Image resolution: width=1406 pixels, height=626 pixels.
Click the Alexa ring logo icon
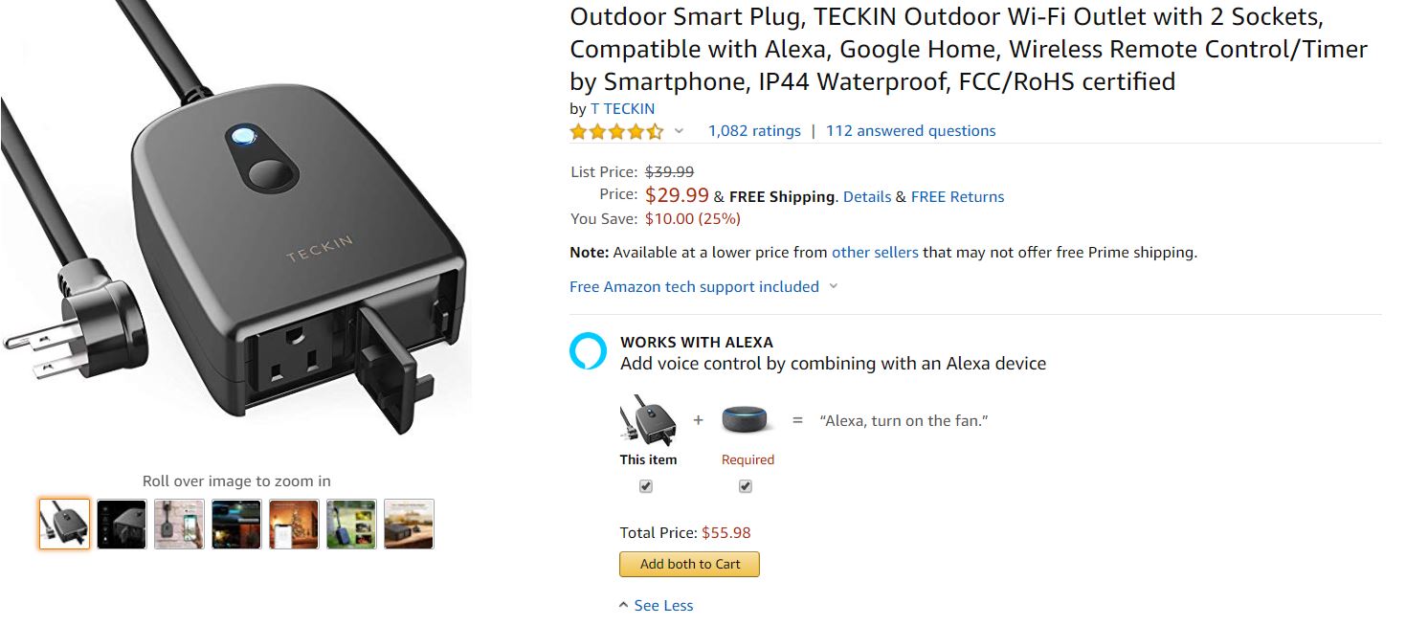[588, 351]
